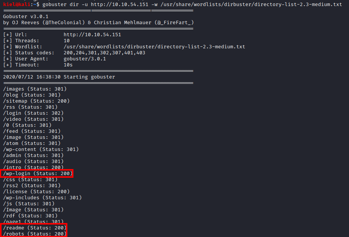Select the /wp-includes directory result
Screen dimensions: 349x237
[42, 198]
